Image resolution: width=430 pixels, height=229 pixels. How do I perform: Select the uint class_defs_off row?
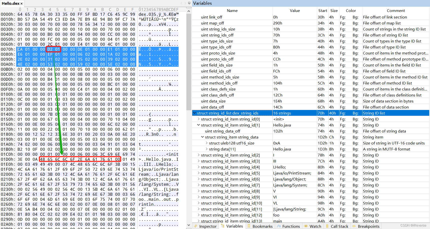point(311,95)
